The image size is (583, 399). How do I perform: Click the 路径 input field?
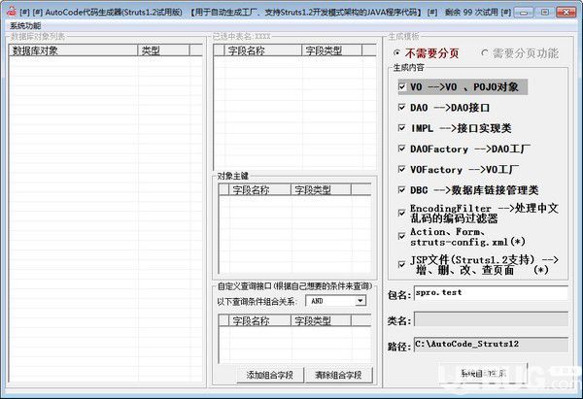click(491, 345)
